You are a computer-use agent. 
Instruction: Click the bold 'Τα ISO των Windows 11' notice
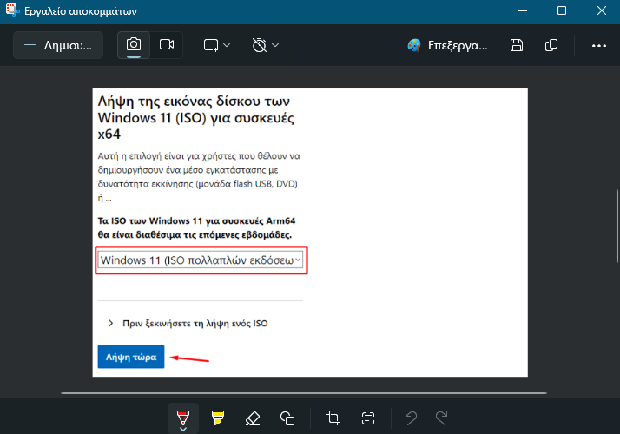[x=196, y=227]
